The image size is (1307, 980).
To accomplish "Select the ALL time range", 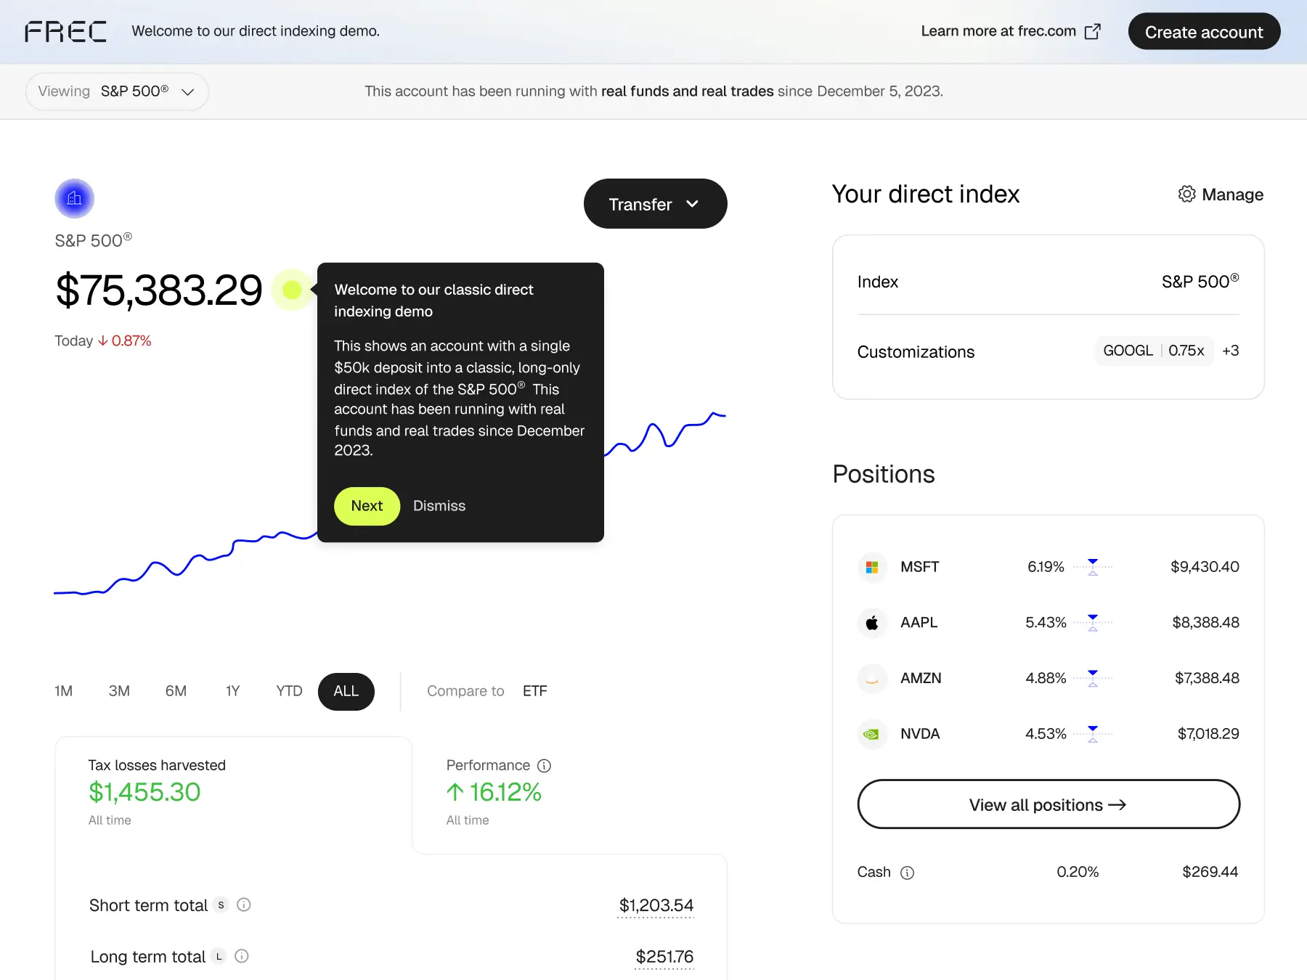I will click(346, 691).
